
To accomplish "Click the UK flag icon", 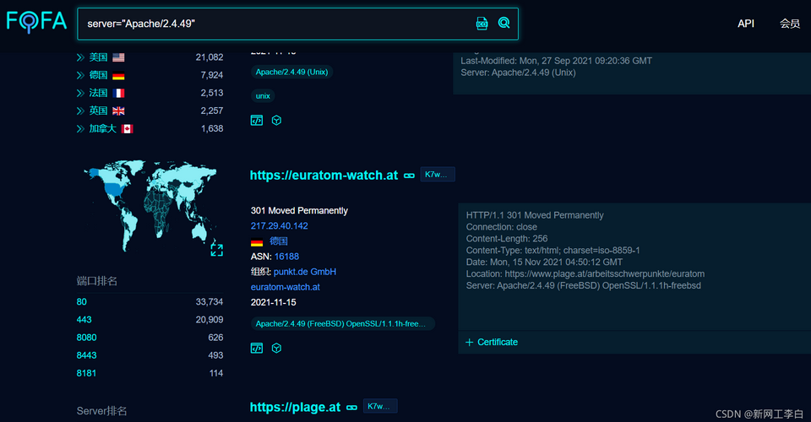I will 118,111.
